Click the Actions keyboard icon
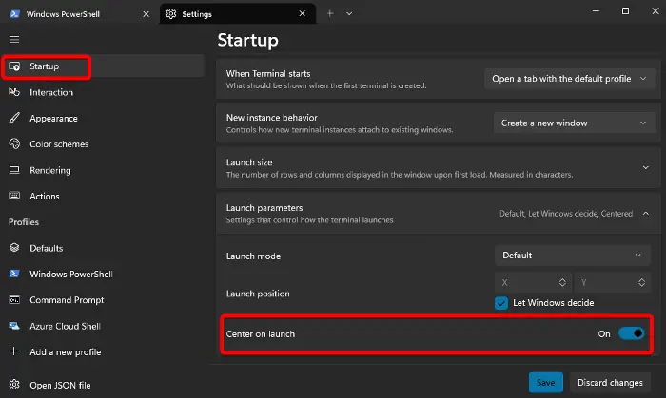This screenshot has height=398, width=666. click(x=14, y=196)
